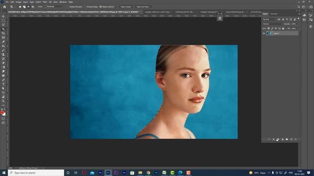The image size is (314, 176).
Task: Switch to the Channels tab
Action: tap(274, 14)
